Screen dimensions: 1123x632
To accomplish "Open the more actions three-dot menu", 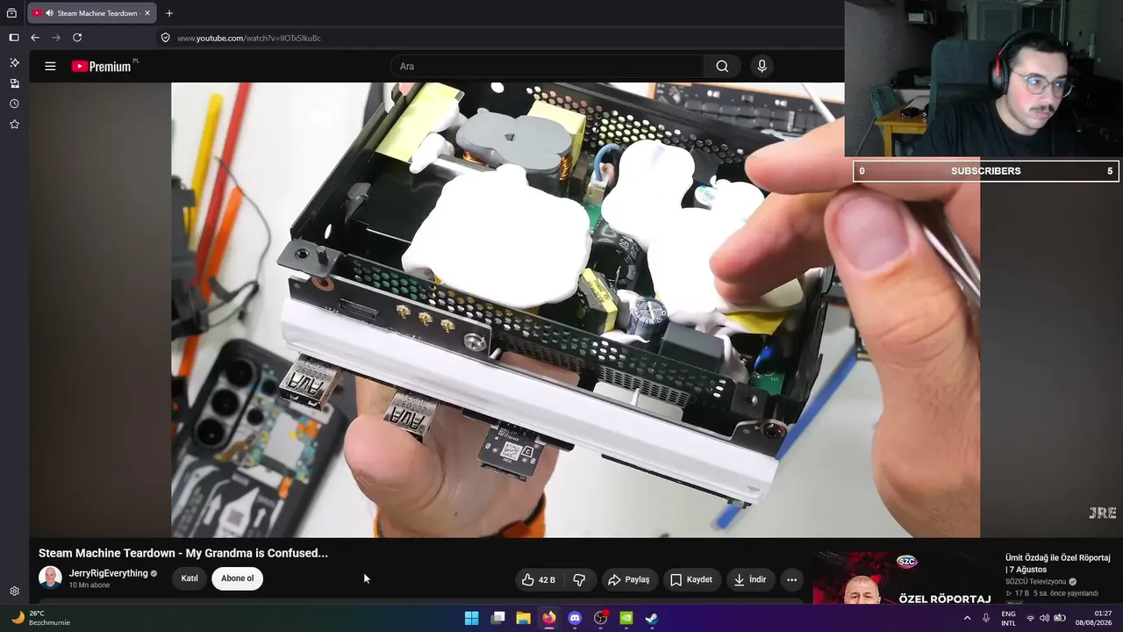I will click(x=791, y=579).
